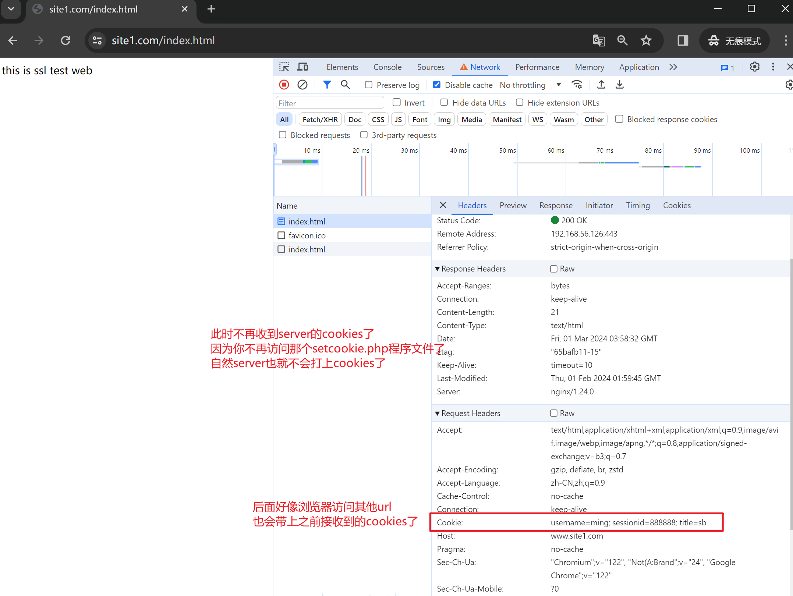Open the No throttling dropdown
Viewport: 793px width, 596px height.
(530, 85)
